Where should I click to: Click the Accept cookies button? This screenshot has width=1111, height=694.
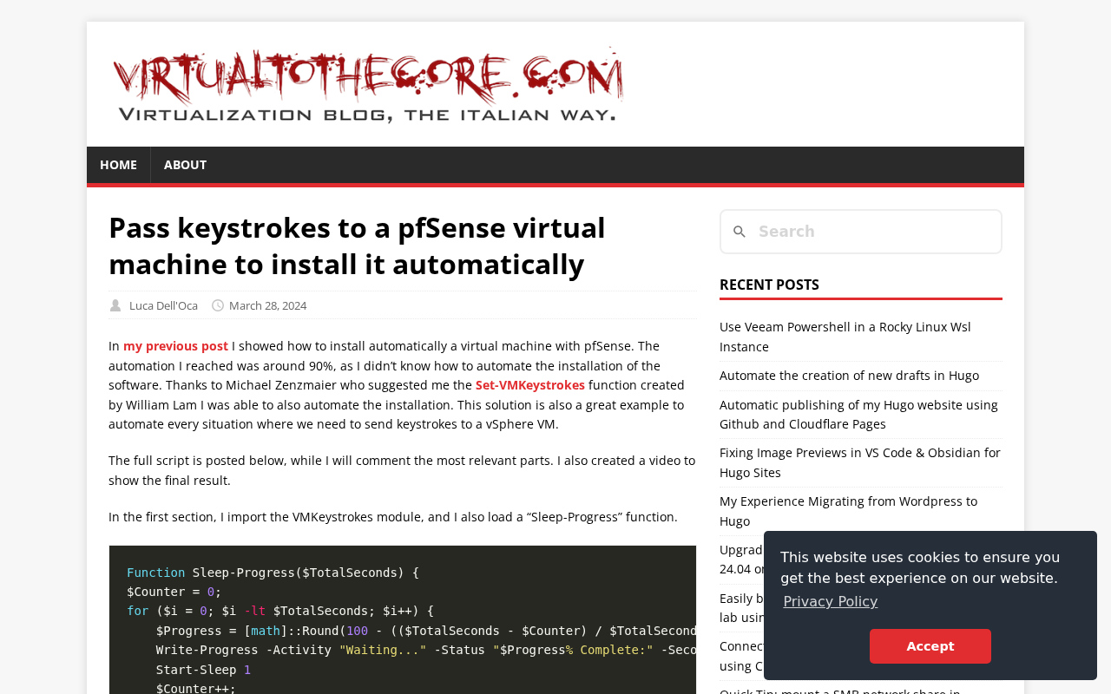[x=930, y=645]
